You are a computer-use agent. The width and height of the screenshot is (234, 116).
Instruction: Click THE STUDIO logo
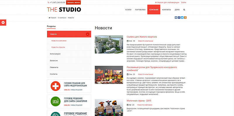pyautogui.click(x=64, y=10)
